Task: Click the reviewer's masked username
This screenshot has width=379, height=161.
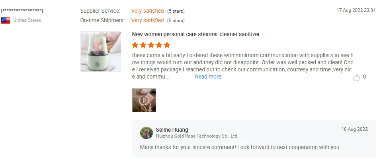Action: 22,11
